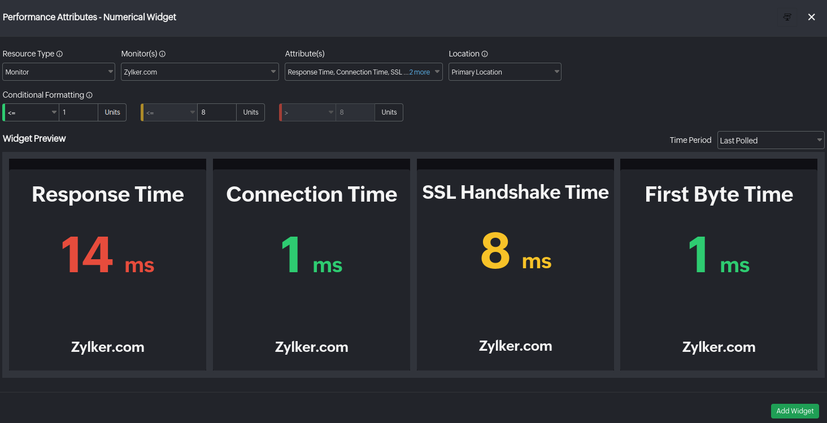Click the info icon beside Monitor(s)
The image size is (827, 423).
pos(163,54)
